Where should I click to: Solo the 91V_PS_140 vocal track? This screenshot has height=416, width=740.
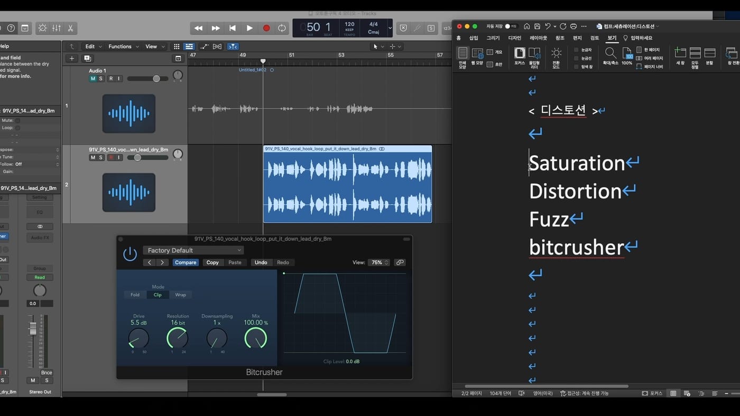(101, 157)
